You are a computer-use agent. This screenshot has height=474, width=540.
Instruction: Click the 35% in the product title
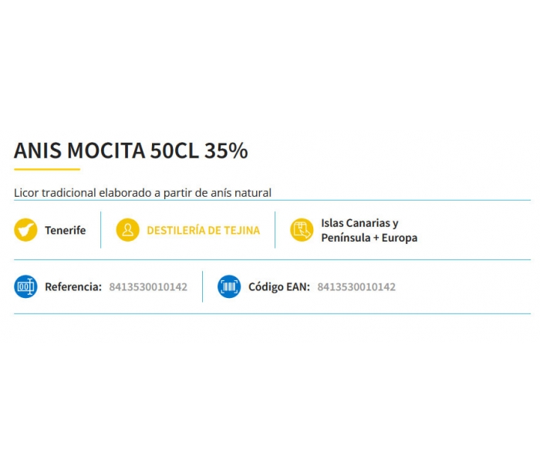226,151
